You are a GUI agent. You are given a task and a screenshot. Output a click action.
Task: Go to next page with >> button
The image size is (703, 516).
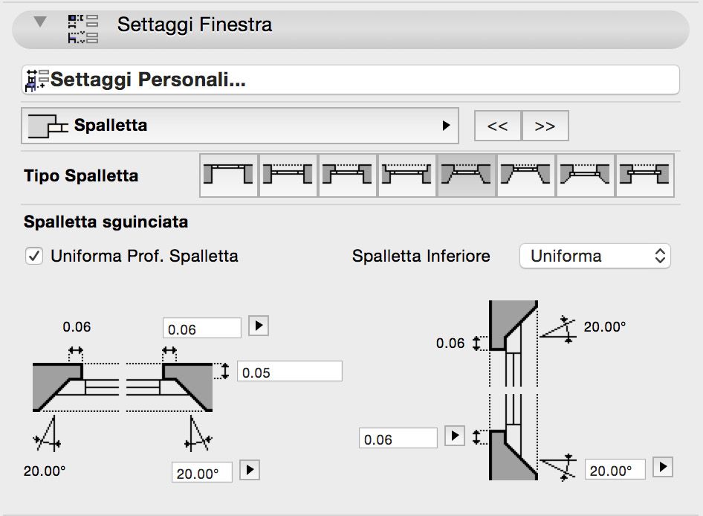(545, 126)
